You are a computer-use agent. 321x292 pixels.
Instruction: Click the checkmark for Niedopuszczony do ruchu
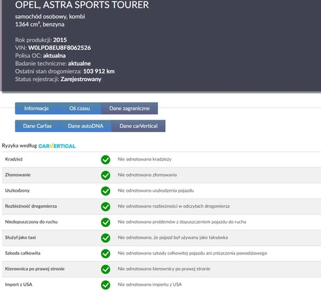(105, 222)
